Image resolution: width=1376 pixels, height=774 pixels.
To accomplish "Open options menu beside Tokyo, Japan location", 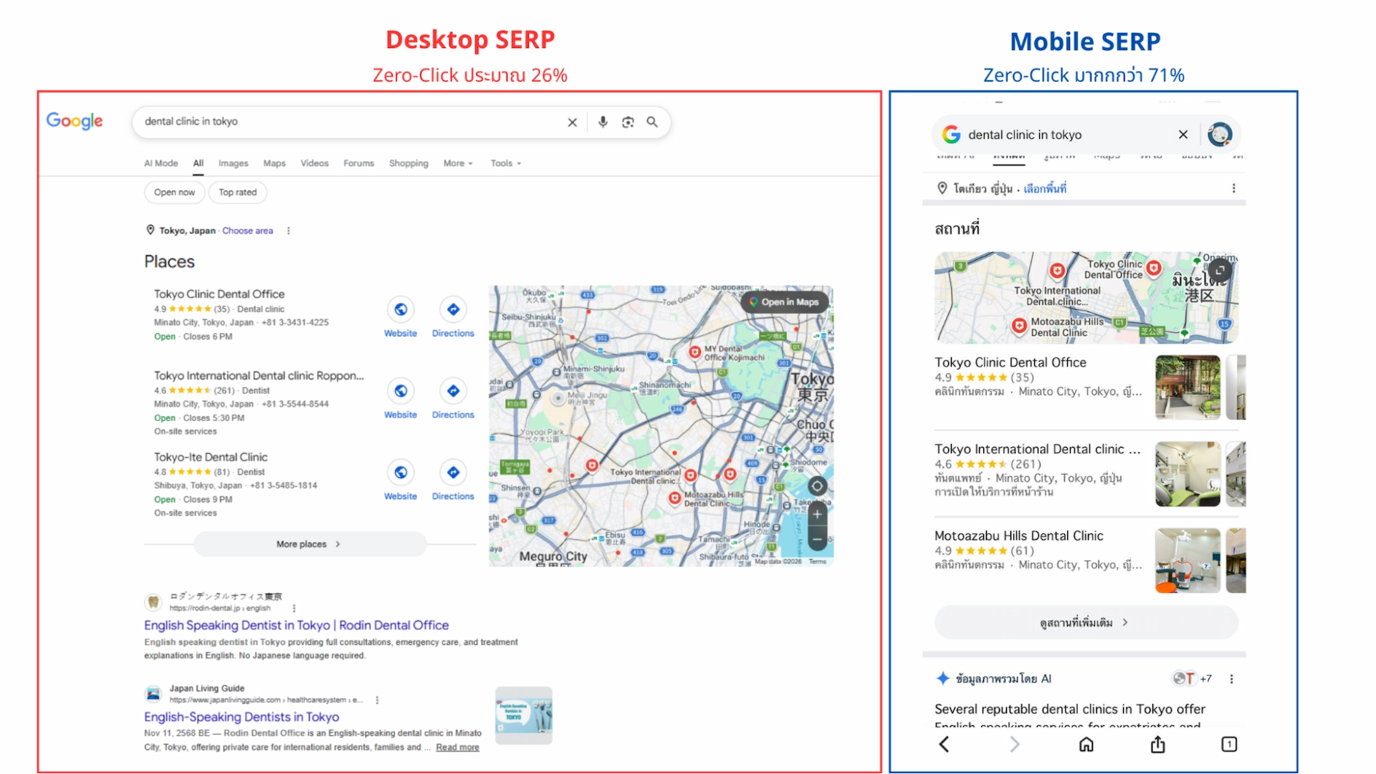I will pos(289,231).
